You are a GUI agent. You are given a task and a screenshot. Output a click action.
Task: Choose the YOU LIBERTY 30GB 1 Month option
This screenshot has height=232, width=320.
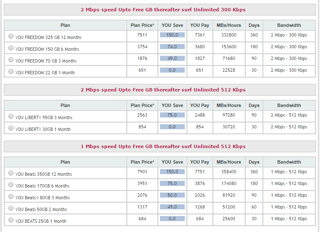tap(11, 128)
